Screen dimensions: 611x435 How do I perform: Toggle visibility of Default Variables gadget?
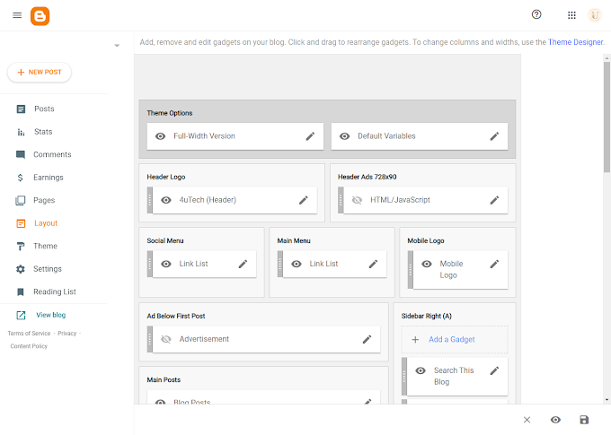(344, 136)
